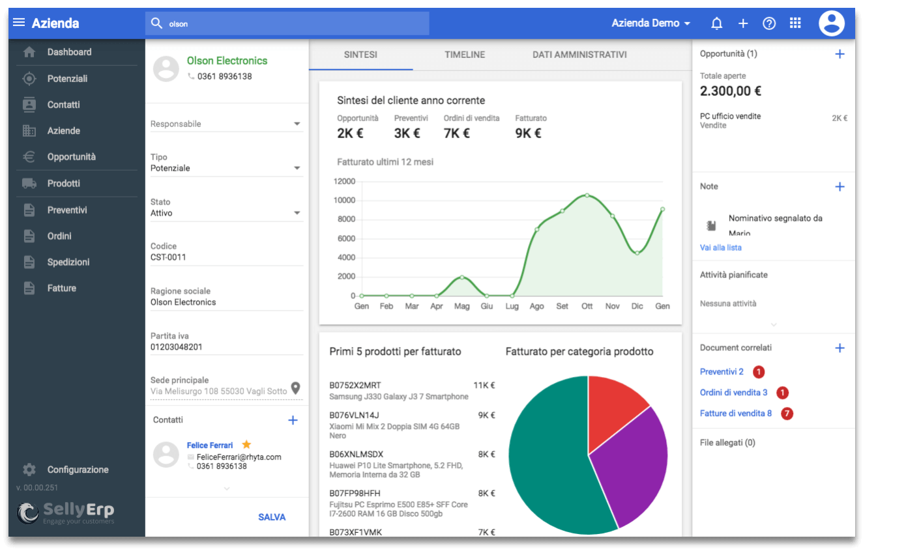906x551 pixels.
Task: Open the Azienda Demo dropdown
Action: (x=651, y=23)
